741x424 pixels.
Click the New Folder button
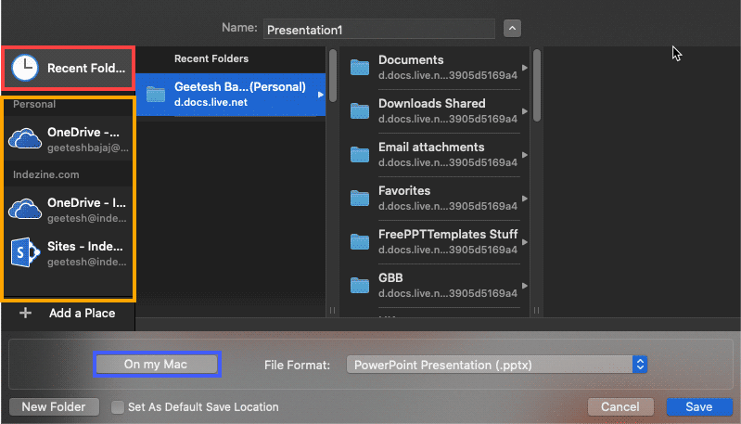(x=54, y=406)
